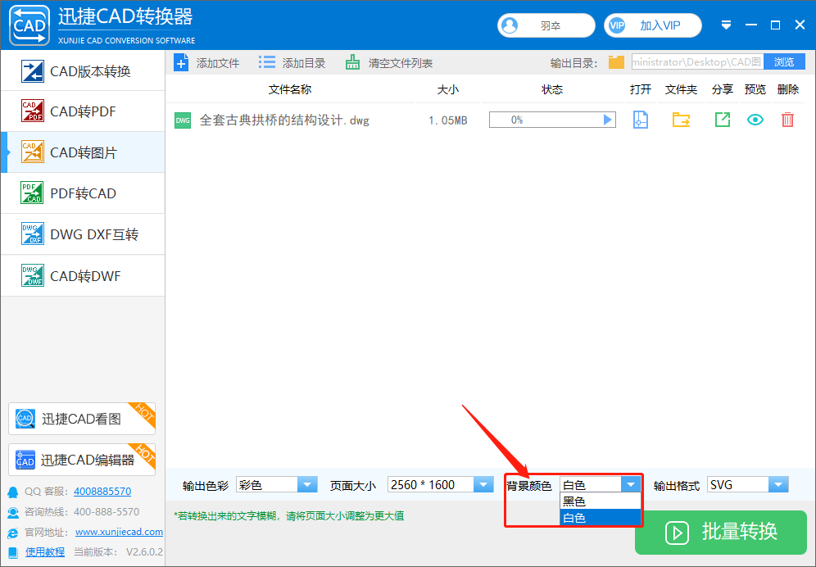Viewport: 816px width, 567px height.
Task: Click the 羽卒 user account button
Action: coord(546,25)
